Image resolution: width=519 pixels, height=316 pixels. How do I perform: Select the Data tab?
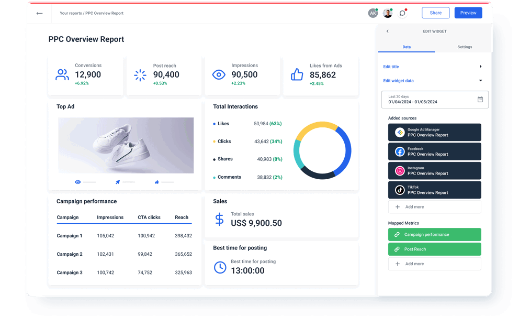[x=406, y=47]
